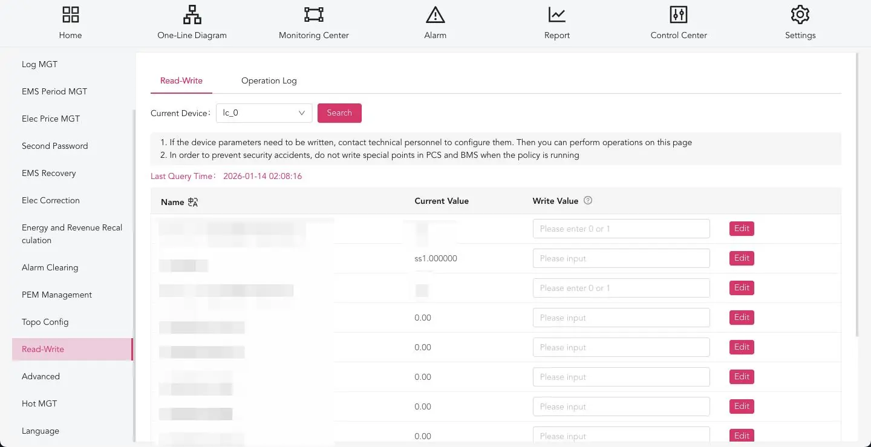The width and height of the screenshot is (871, 447).
Task: Click the translate icon next to Name
Action: 193,202
